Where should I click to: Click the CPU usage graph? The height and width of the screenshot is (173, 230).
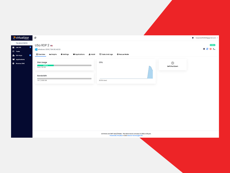(126, 72)
